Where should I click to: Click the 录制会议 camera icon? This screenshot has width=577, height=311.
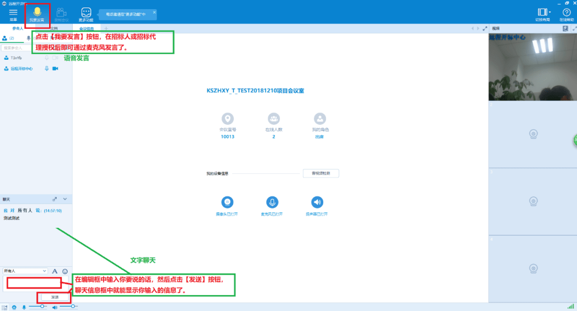61,14
